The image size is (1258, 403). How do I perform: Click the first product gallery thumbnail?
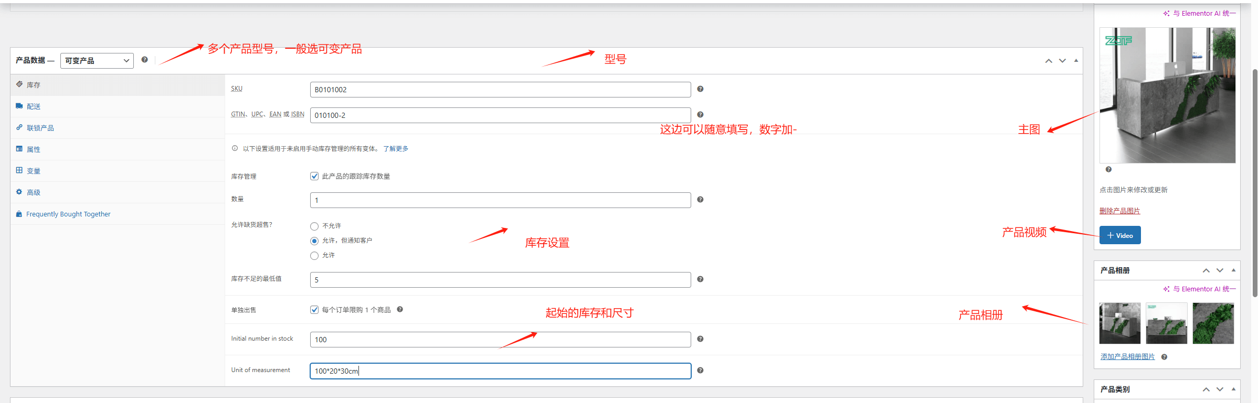point(1119,323)
